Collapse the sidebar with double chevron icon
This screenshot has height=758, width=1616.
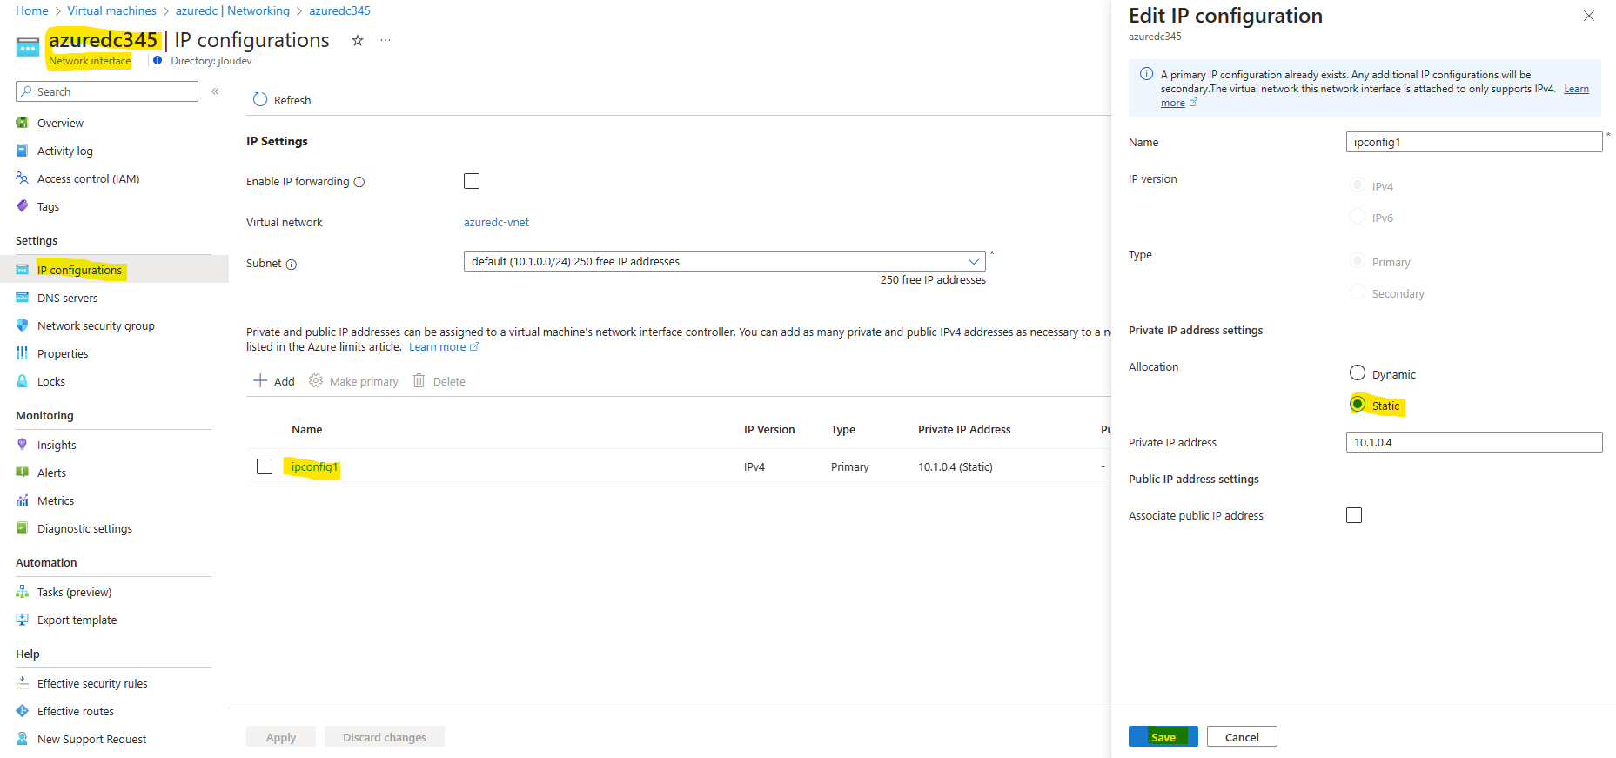(x=215, y=91)
